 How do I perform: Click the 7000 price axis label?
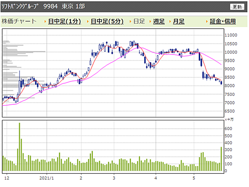tap(229, 103)
